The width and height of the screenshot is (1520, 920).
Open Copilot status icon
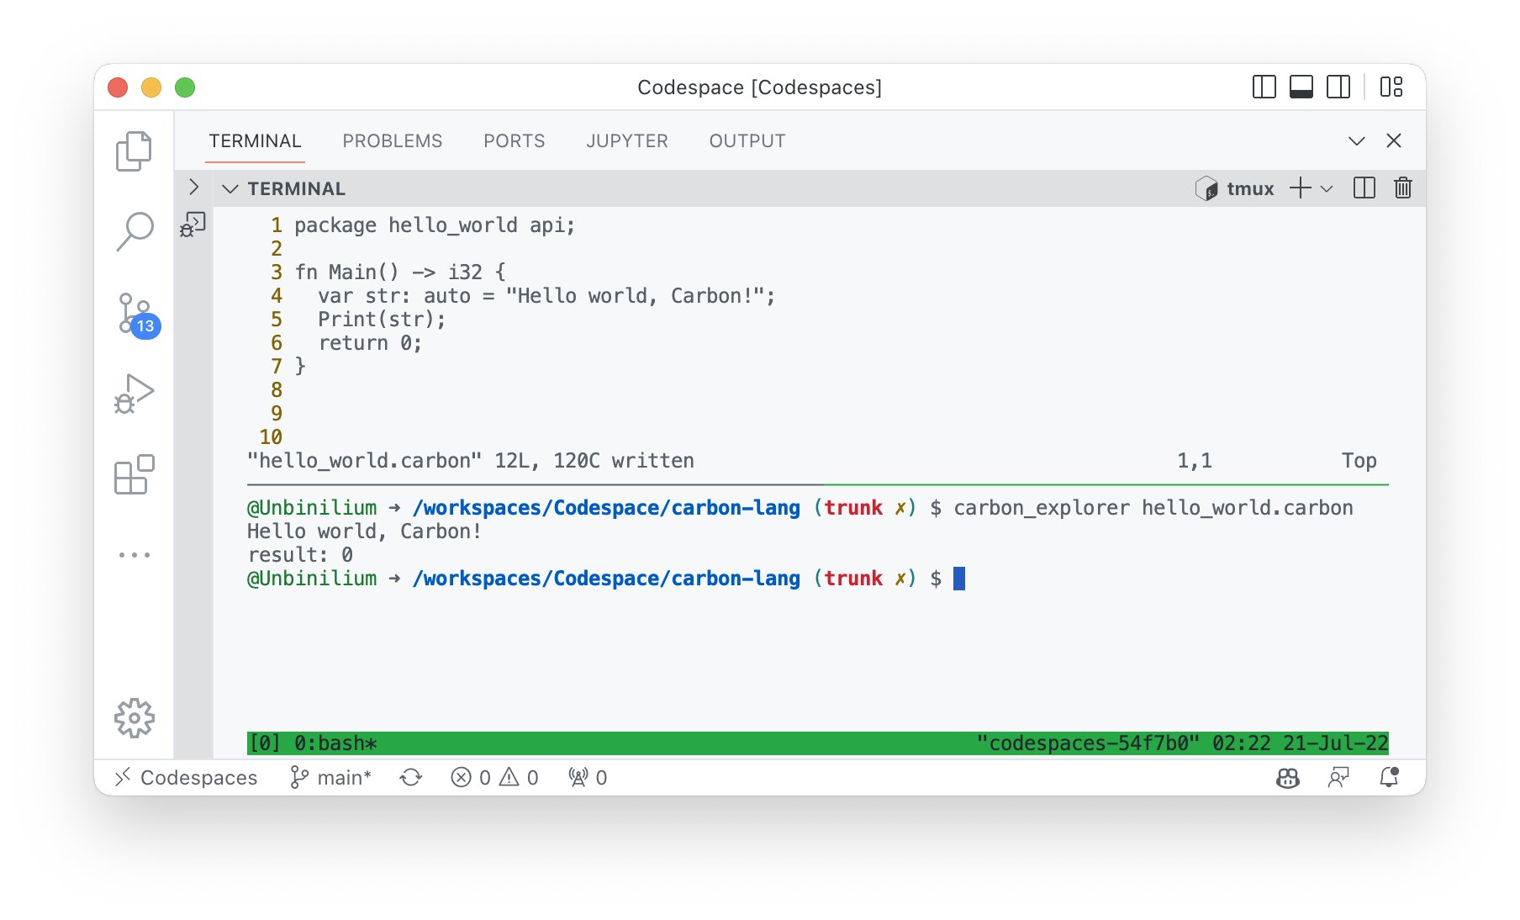point(1288,778)
